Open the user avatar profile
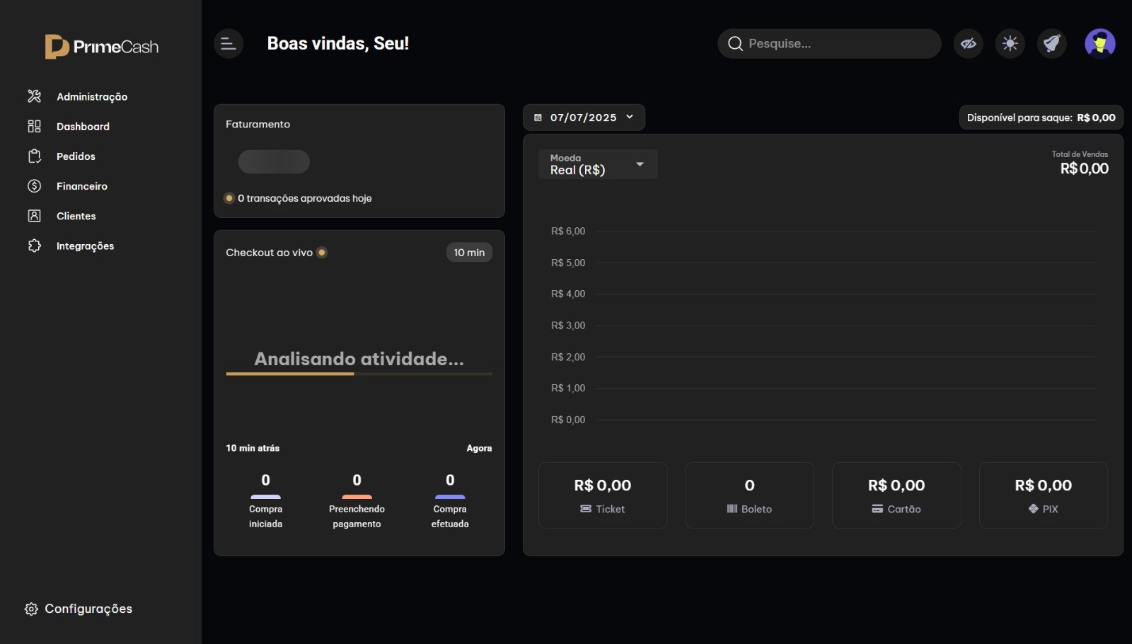Image resolution: width=1132 pixels, height=644 pixels. 1101,43
